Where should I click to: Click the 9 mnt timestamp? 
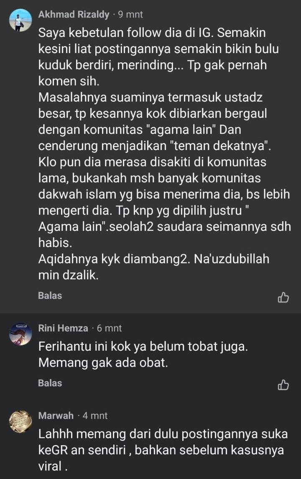pos(130,14)
